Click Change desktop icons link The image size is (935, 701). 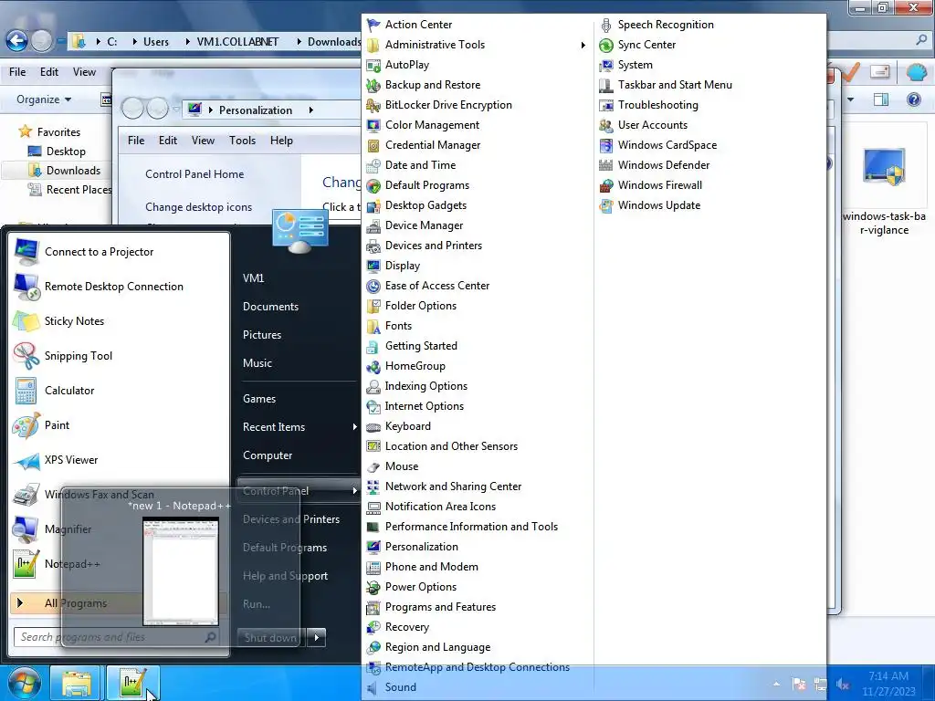coord(198,207)
